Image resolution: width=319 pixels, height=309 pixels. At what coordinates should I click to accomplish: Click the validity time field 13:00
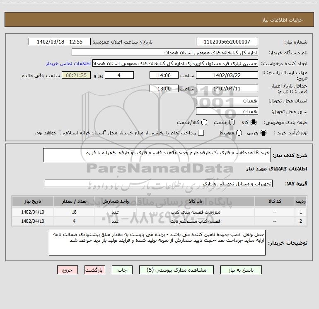(x=164, y=88)
